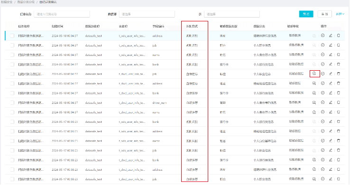Viewport: 350px width, 185px height.
Task: Open the 数据源 select dropdown
Action: pyautogui.click(x=147, y=14)
